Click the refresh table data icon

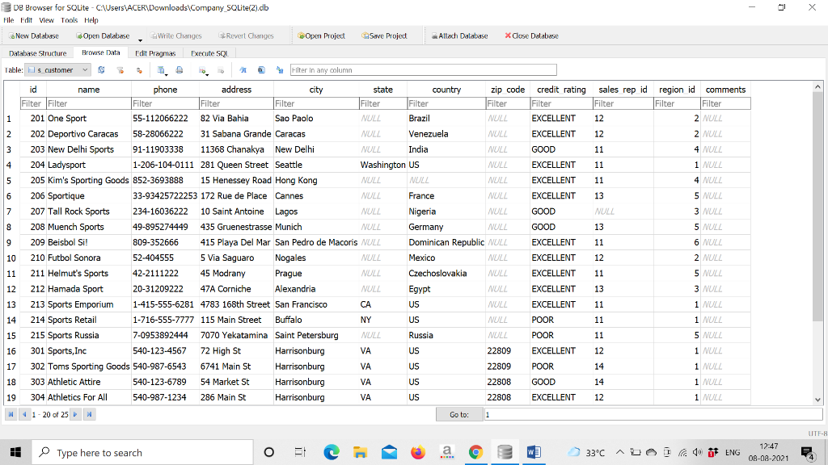point(101,69)
